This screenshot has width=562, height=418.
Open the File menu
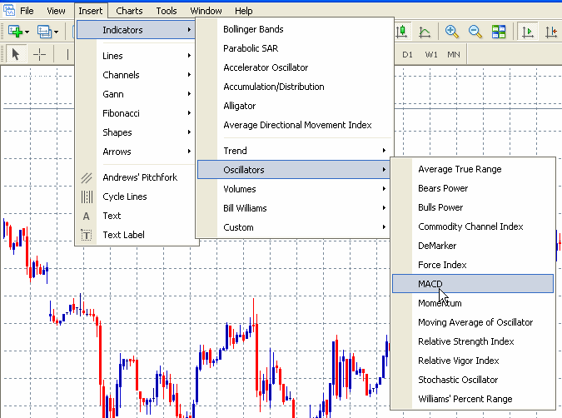pyautogui.click(x=27, y=11)
